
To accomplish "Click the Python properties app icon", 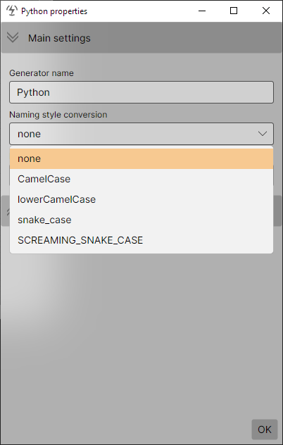I will click(x=12, y=11).
